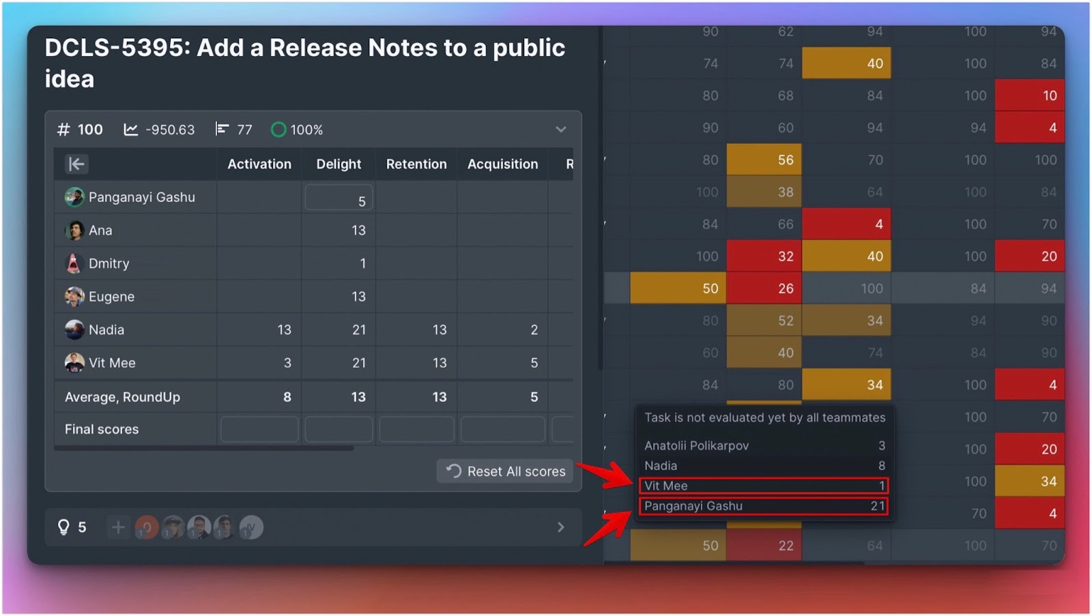This screenshot has width=1092, height=616.
Task: Click the lightbulb ideas icon beside 5
Action: (63, 527)
